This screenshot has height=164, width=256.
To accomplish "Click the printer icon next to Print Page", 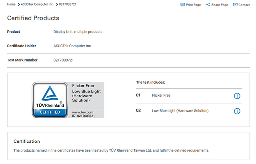I will [182, 4].
